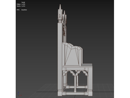
Task: Select the gothic chair model in viewport
Action: pos(75,50)
